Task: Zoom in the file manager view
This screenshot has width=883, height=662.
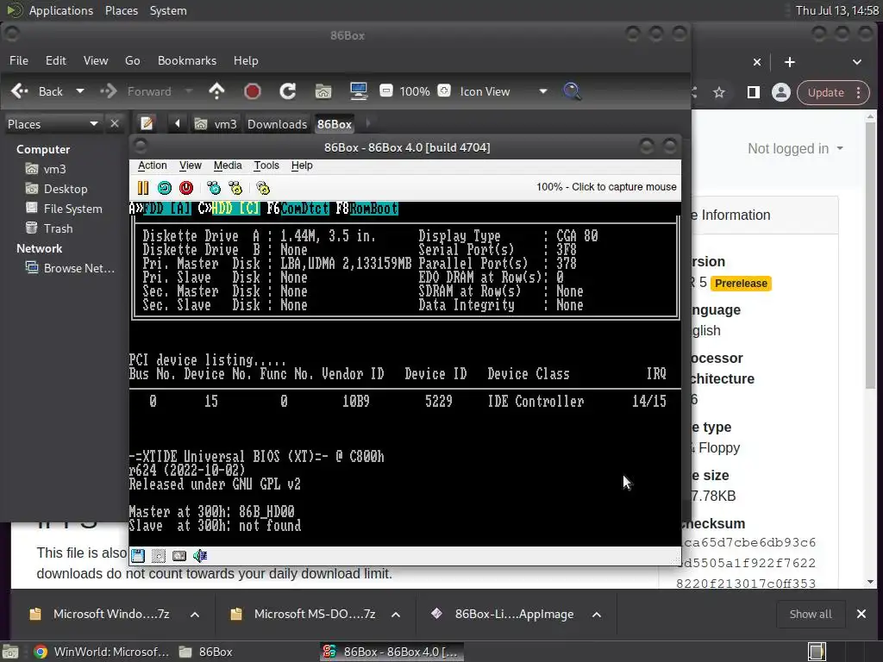Action: (444, 91)
